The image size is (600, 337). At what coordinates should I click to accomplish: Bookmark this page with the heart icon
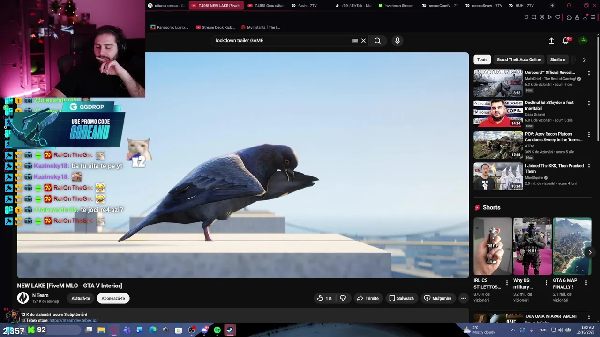[558, 17]
